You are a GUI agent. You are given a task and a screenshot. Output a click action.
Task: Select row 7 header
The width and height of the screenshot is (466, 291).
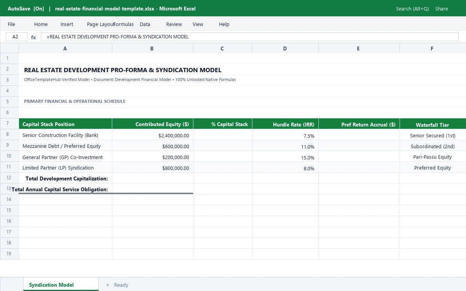tap(9, 123)
